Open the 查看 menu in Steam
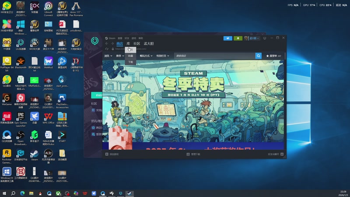This screenshot has height=197, width=350. tap(120, 38)
